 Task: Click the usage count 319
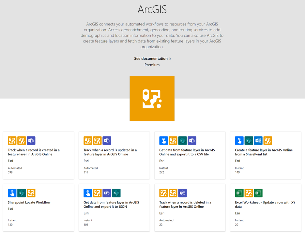(86, 172)
